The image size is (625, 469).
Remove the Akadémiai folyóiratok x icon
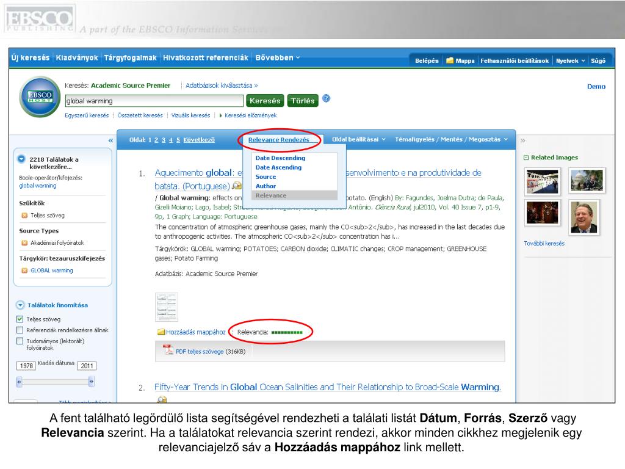(24, 243)
